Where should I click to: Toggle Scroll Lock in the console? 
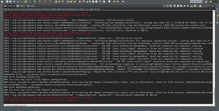coord(178,6)
